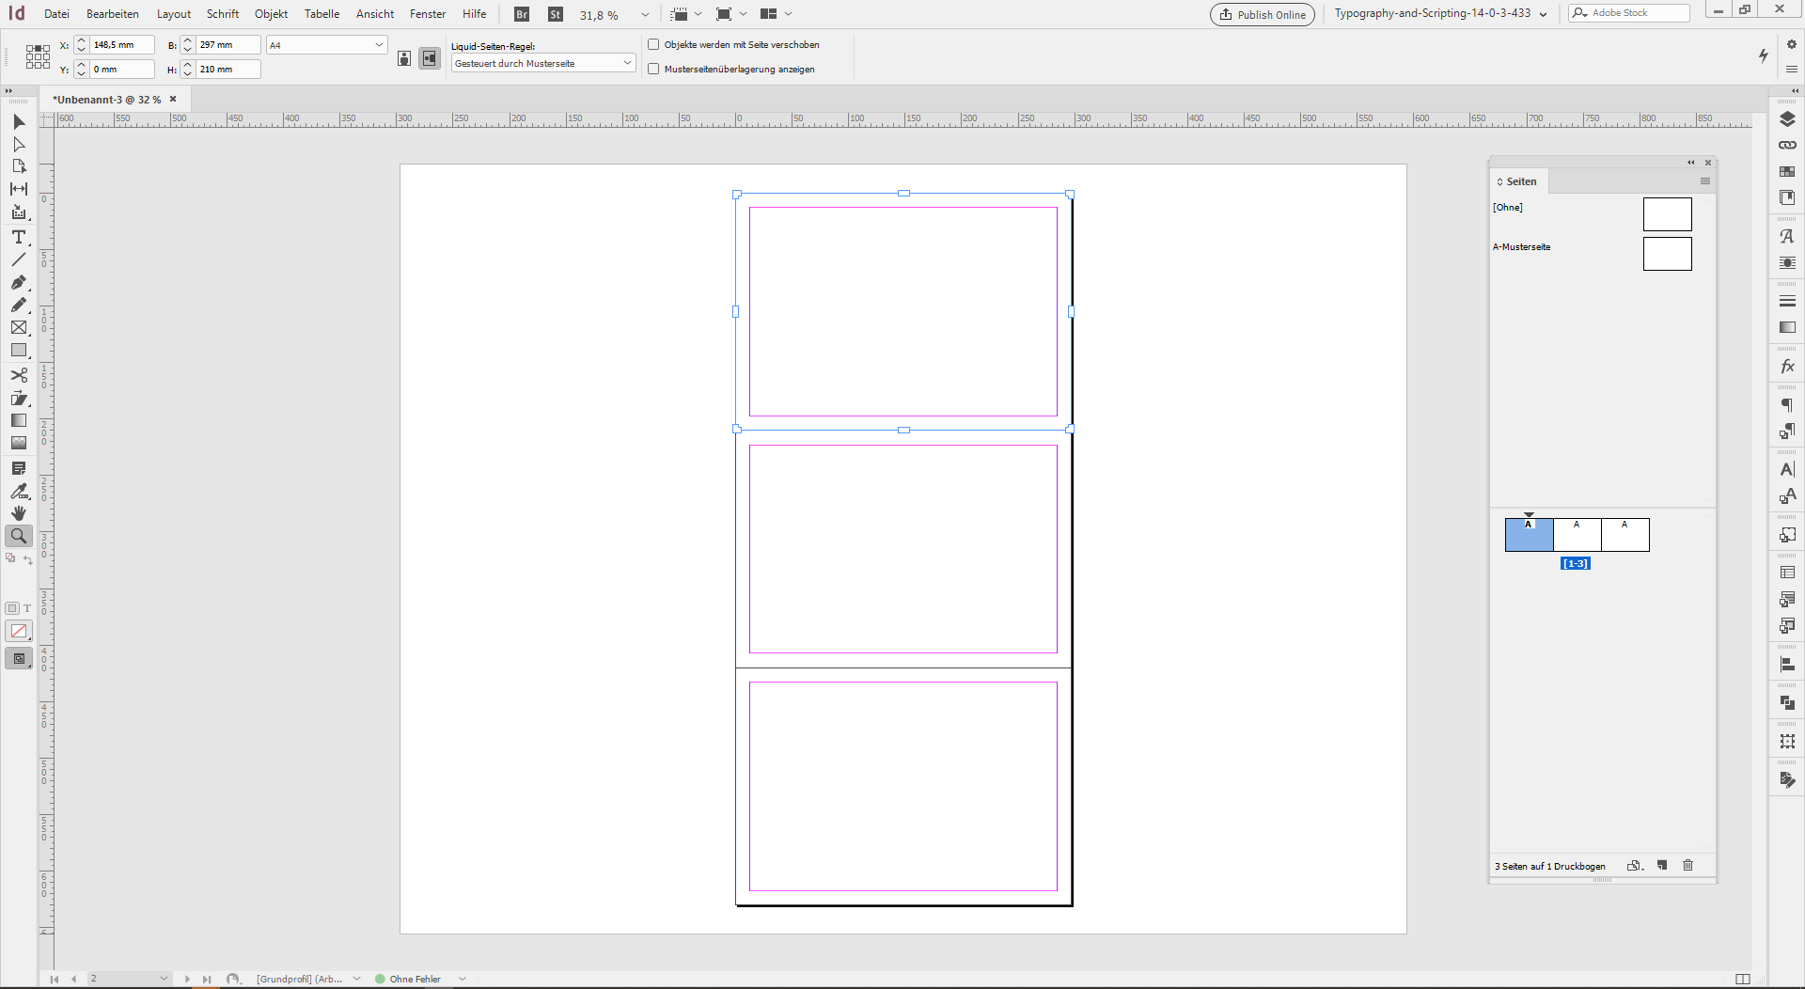Select the Scissors tool
Viewport: 1805px width, 989px height.
tap(18, 374)
